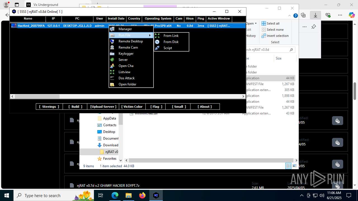Open Explorer help question mark icon
The width and height of the screenshot is (358, 201).
click(295, 16)
